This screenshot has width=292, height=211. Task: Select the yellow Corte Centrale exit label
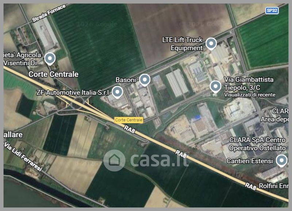[129, 120]
